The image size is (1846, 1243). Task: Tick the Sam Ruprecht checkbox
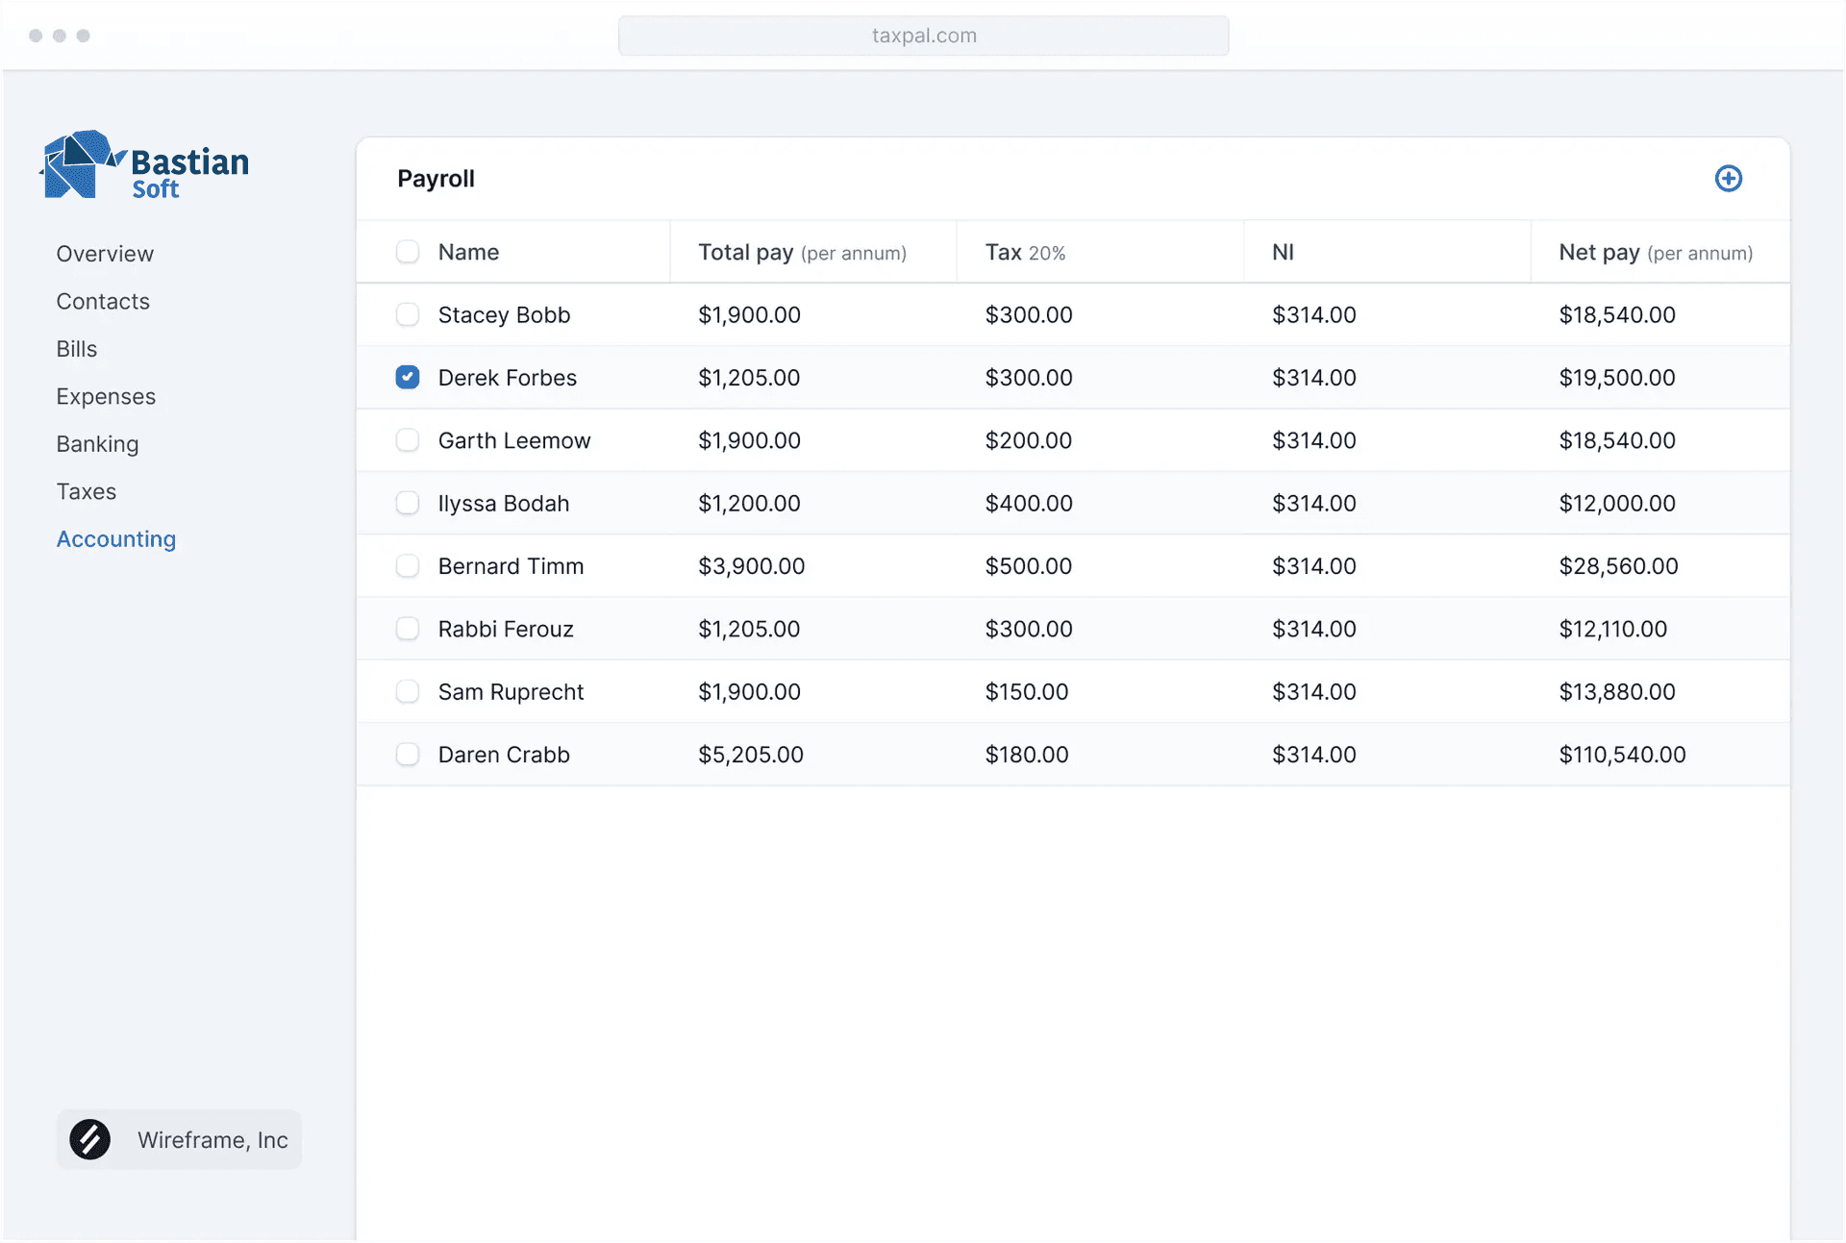[x=408, y=691]
